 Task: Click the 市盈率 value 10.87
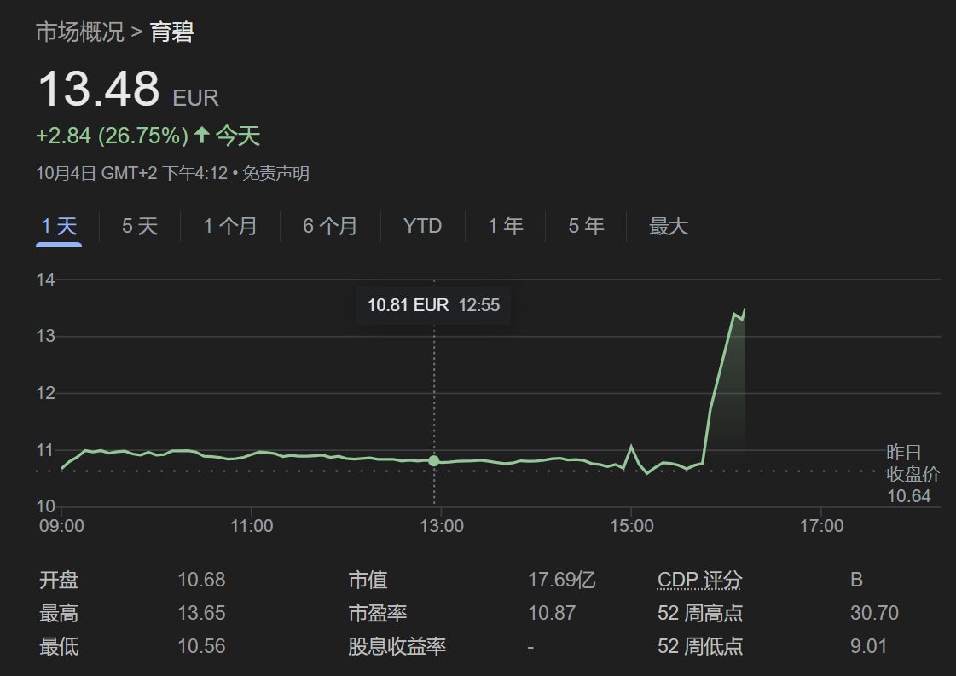552,613
